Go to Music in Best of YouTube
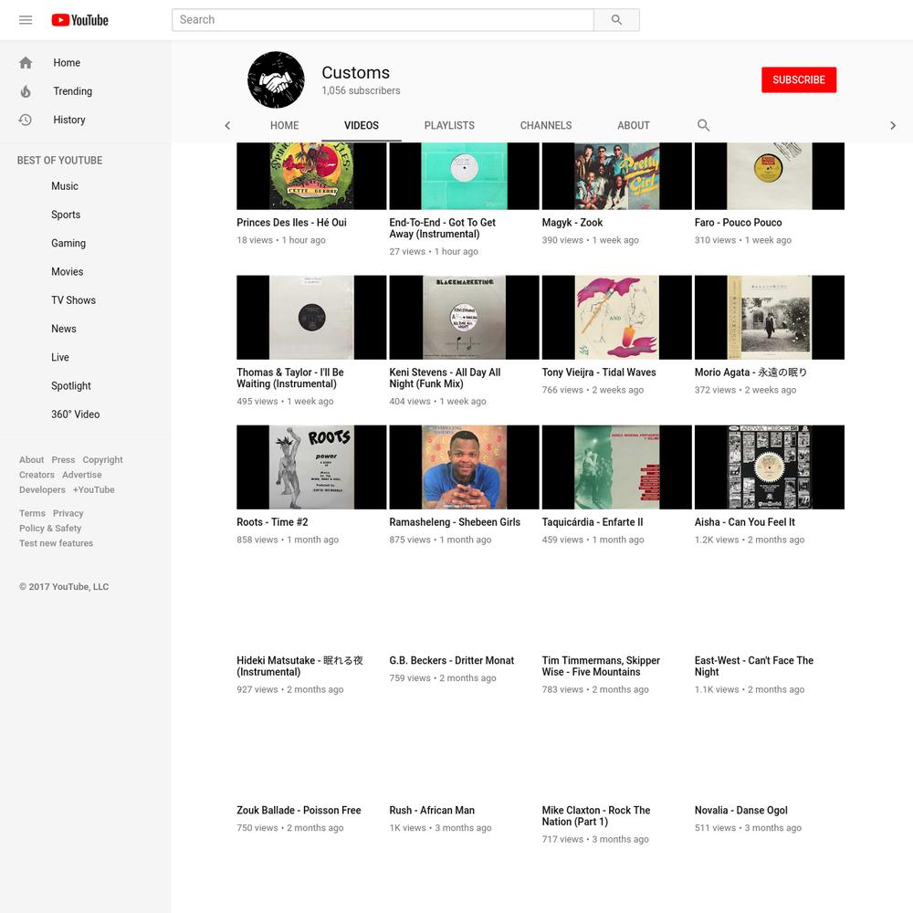913x913 pixels. pyautogui.click(x=65, y=186)
